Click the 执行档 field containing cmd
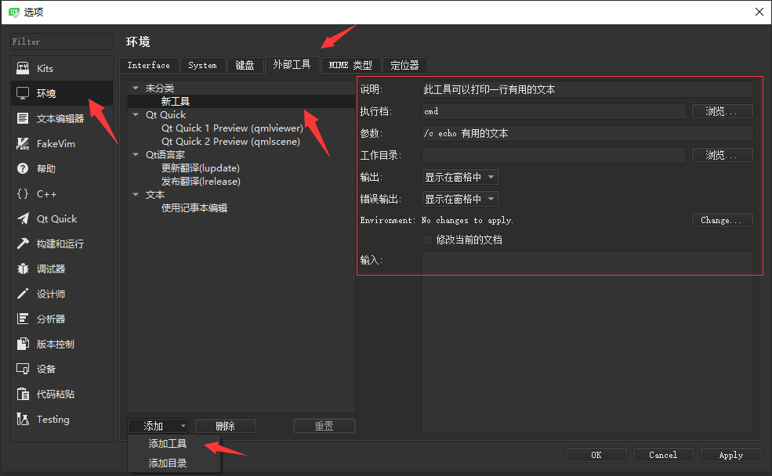Viewport: 772px width, 476px height. [554, 111]
